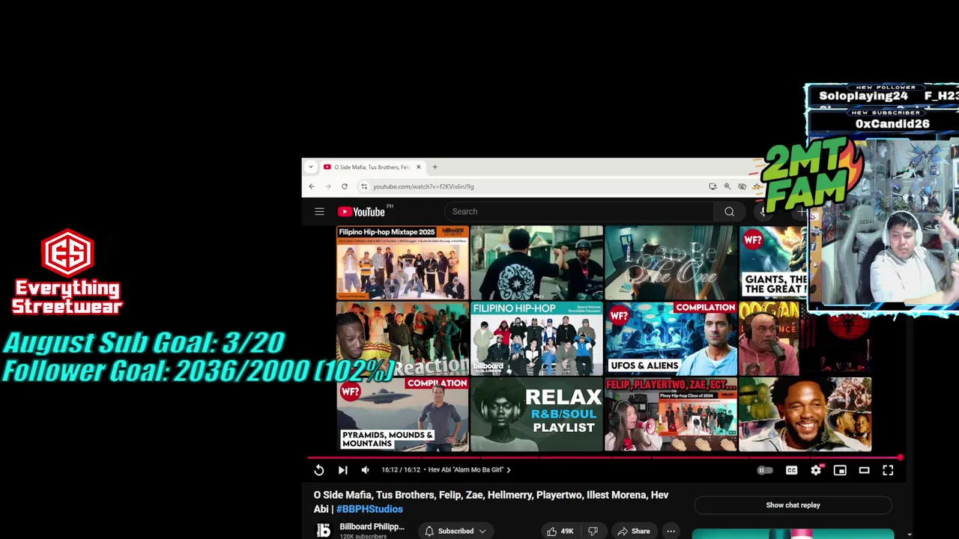The image size is (959, 539).
Task: Open "FELIP, PLAYERTWO, ZAE" reaction thumbnail
Action: point(671,414)
